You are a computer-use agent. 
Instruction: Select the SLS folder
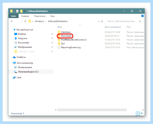tap(63, 44)
